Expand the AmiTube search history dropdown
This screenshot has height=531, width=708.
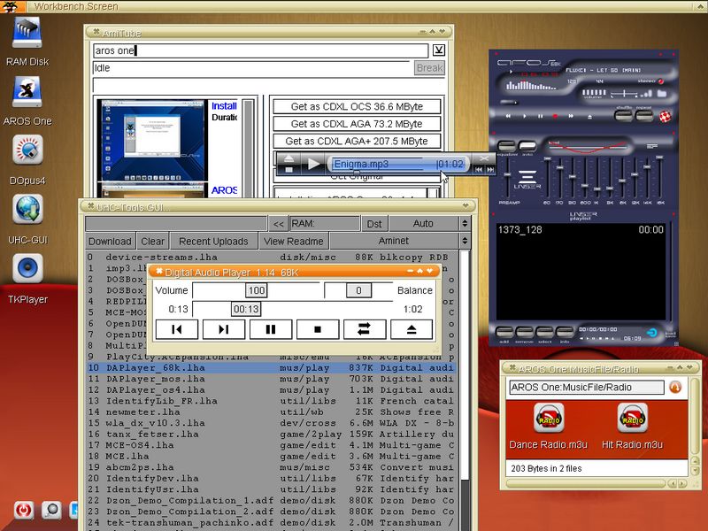439,50
